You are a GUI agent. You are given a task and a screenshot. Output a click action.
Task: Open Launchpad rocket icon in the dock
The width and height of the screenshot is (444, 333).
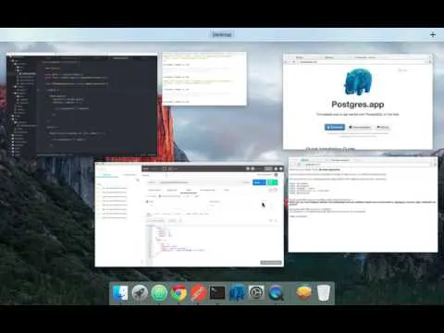pos(140,292)
